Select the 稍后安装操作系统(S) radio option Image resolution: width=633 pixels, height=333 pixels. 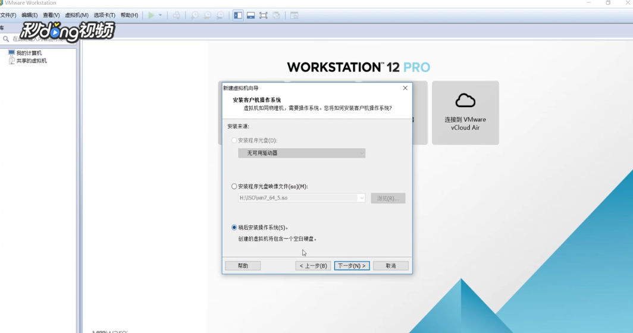tap(234, 228)
